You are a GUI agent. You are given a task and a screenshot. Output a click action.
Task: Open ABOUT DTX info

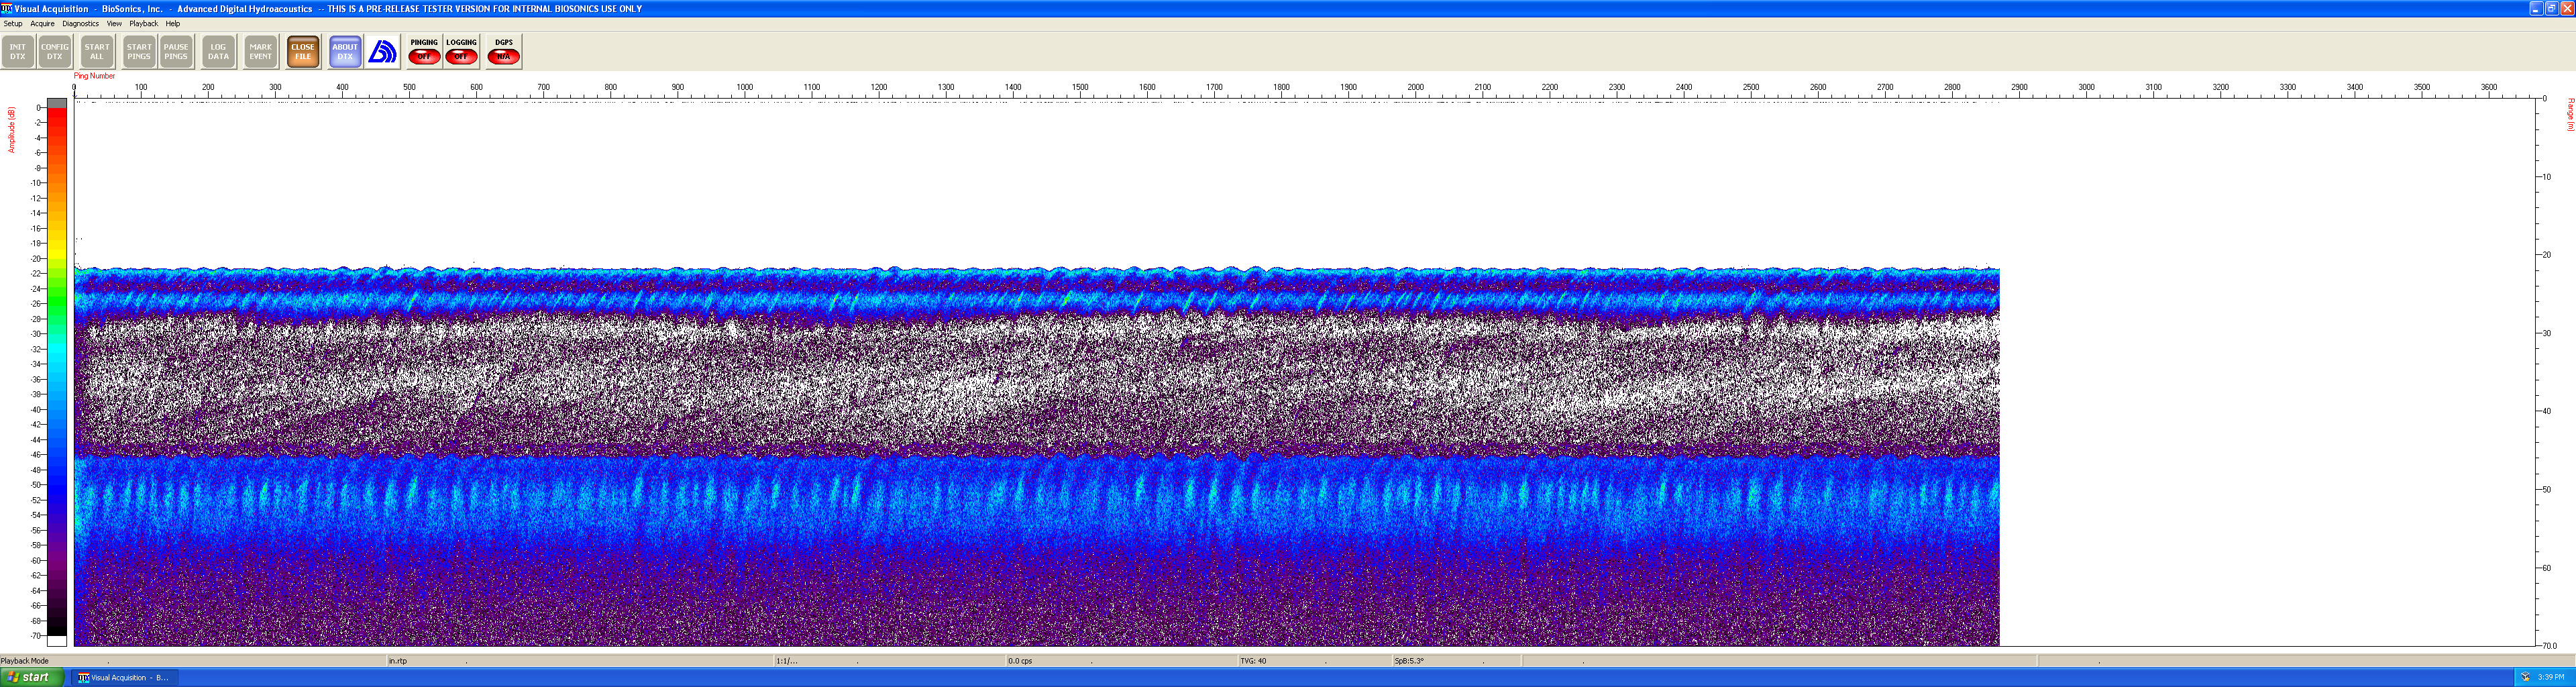coord(345,51)
